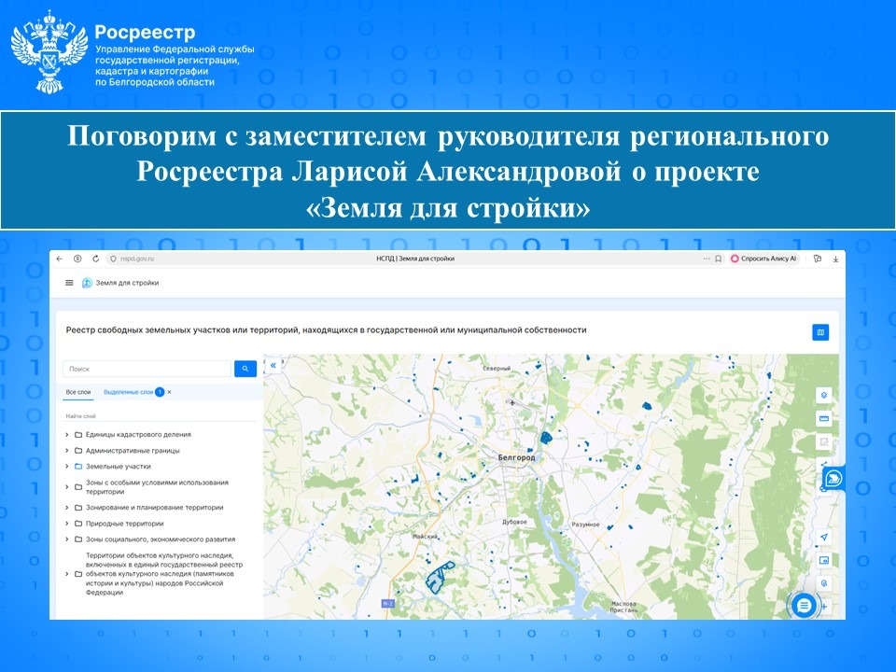Open the map layers stack tool

(x=823, y=395)
